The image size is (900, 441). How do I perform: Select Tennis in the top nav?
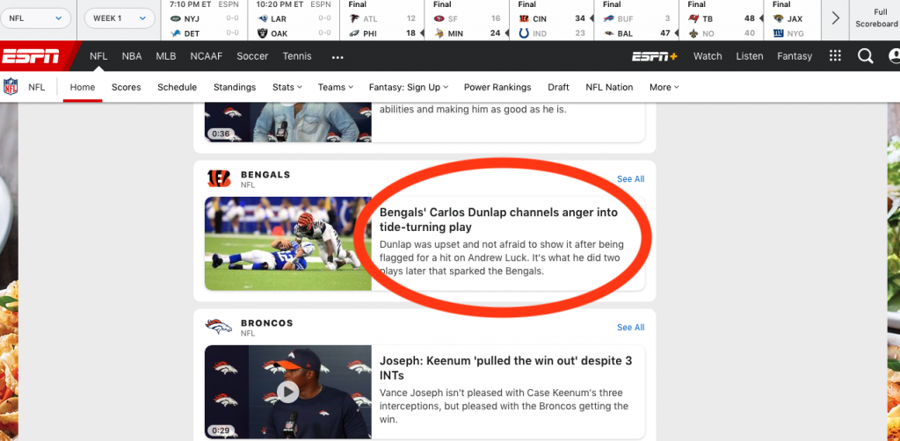pos(297,56)
